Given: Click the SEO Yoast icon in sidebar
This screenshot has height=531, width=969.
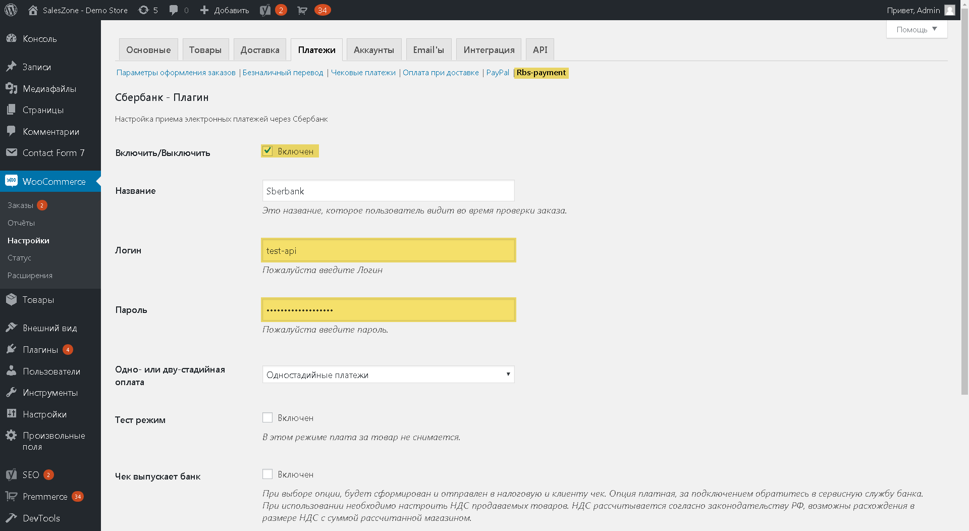Looking at the screenshot, I should click(11, 474).
